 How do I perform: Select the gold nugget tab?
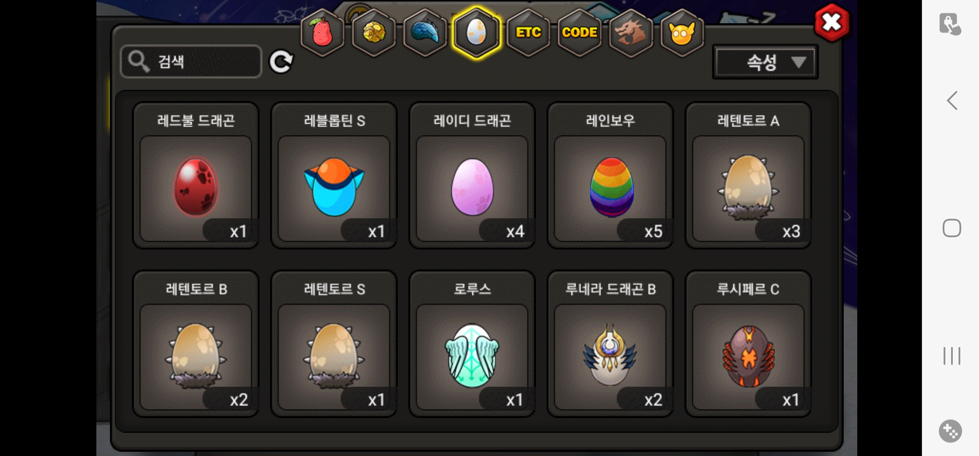coord(374,33)
